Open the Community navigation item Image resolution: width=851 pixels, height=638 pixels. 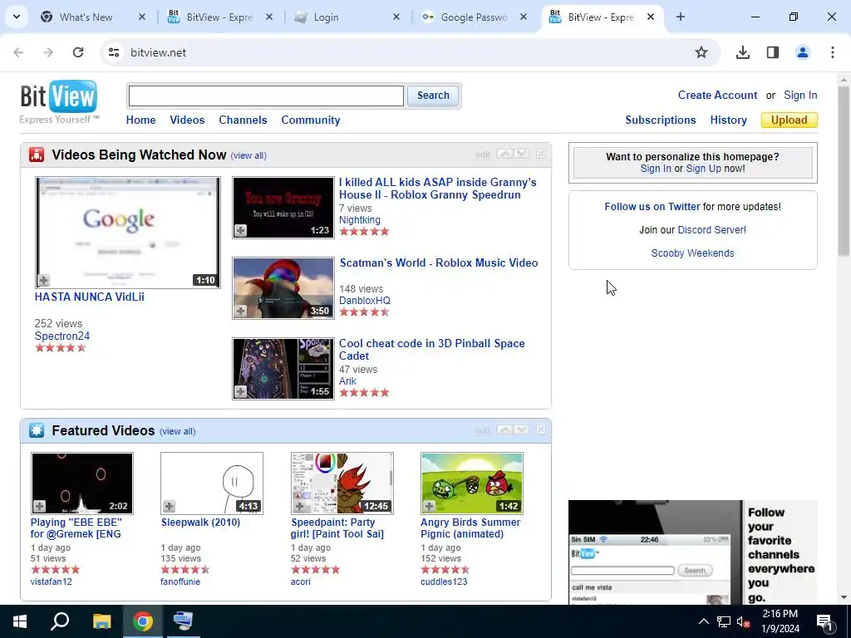(x=311, y=120)
